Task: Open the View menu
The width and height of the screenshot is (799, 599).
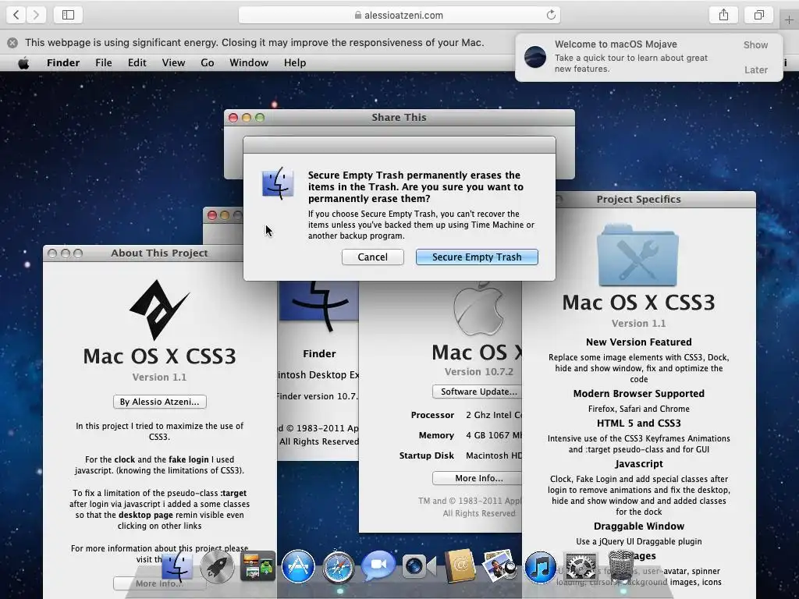Action: (173, 62)
